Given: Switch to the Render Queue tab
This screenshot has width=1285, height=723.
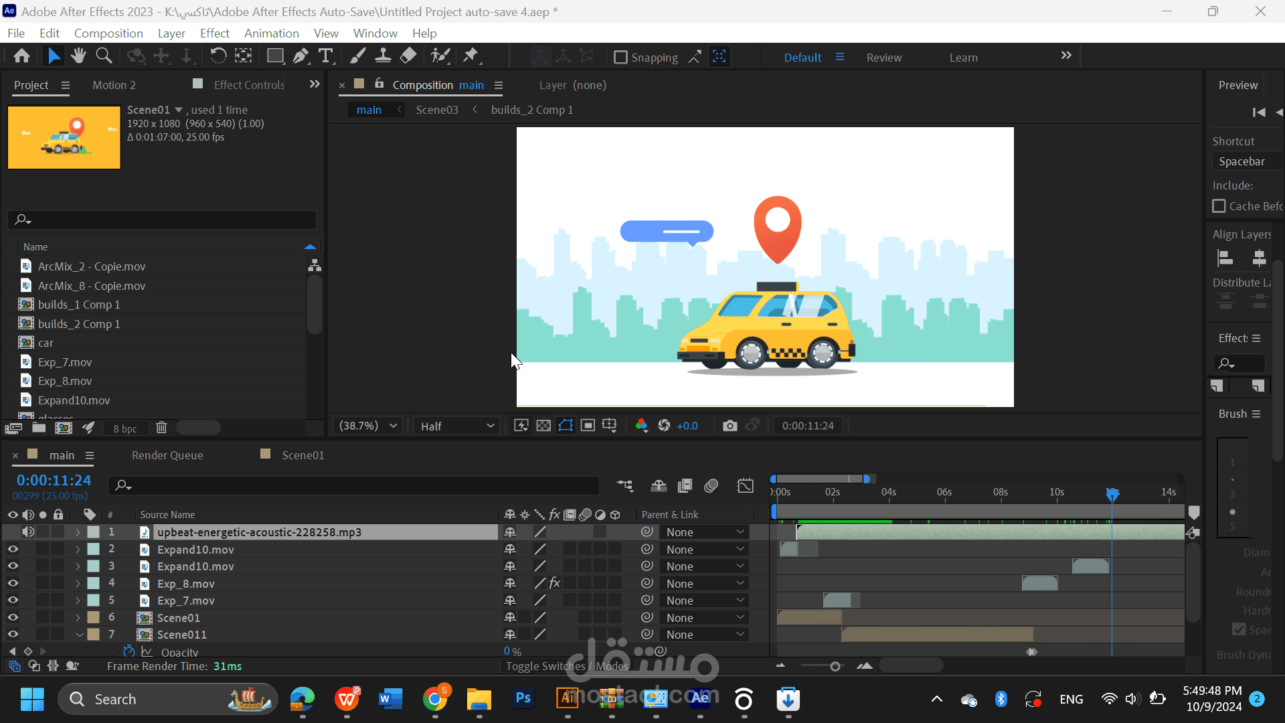Looking at the screenshot, I should (x=167, y=455).
